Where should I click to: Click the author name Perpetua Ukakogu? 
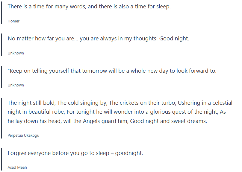click(x=23, y=136)
